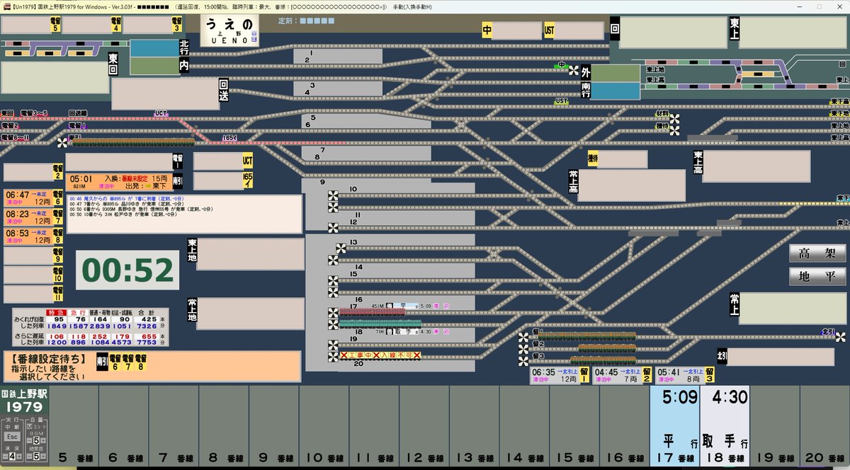Viewport: 850px width, 470px height.
Task: Toggle the ミュート mute checkbox
Action: point(28,427)
